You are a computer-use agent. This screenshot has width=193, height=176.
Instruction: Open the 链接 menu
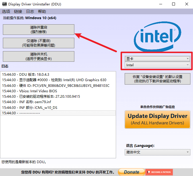pyautogui.click(x=18, y=11)
